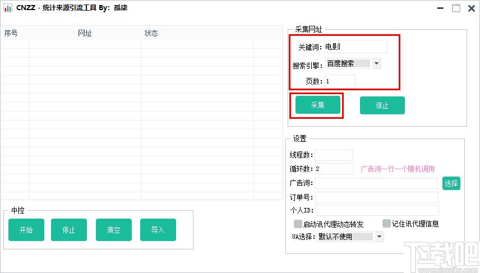Enable 启动讯代理动态转发 checkbox
The image size is (480, 273).
[x=298, y=224]
